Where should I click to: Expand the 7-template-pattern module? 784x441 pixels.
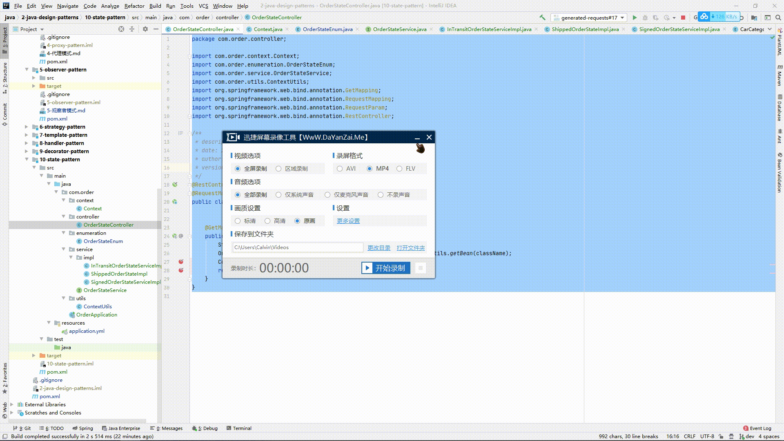[27, 135]
